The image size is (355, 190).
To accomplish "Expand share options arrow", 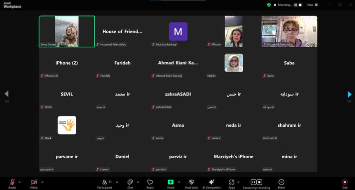I will pos(179,182).
